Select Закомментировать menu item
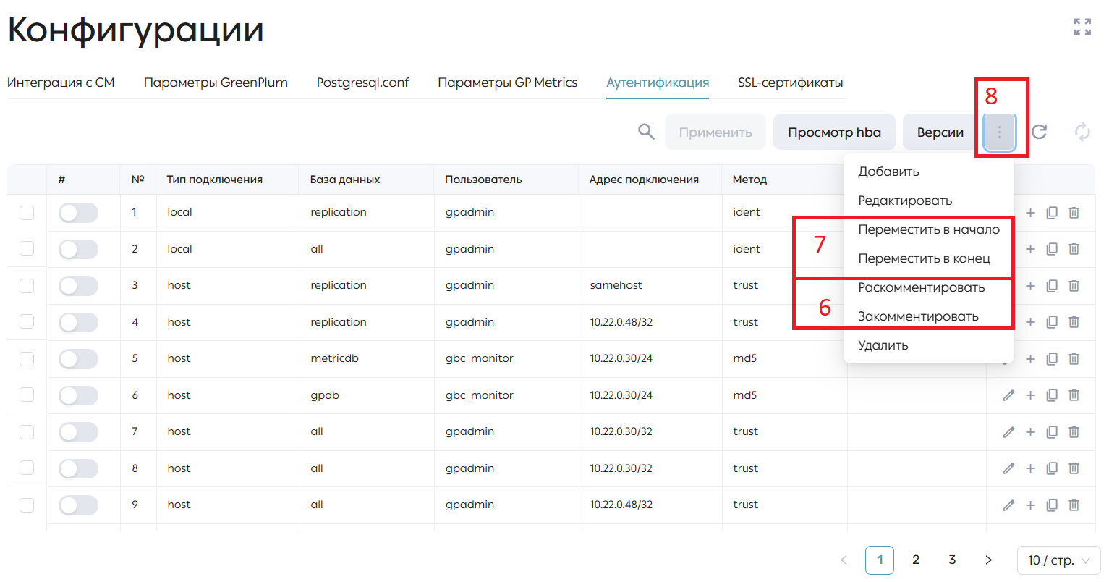The height and width of the screenshot is (582, 1109). click(x=929, y=316)
